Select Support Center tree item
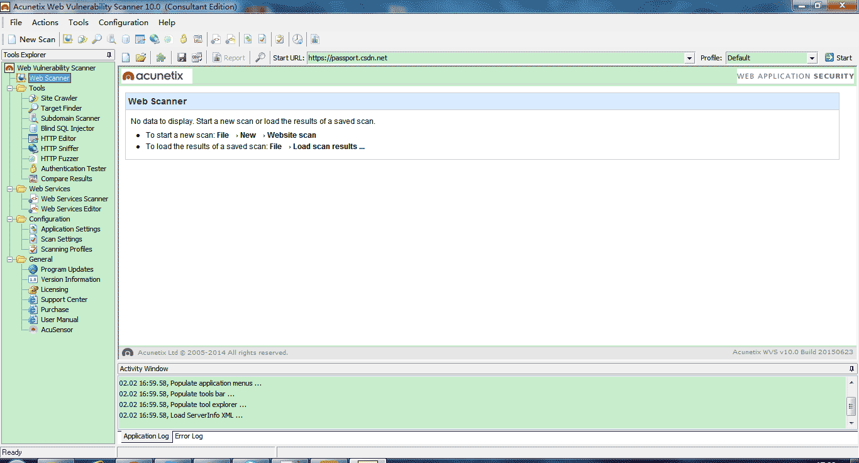The width and height of the screenshot is (859, 463). point(64,299)
